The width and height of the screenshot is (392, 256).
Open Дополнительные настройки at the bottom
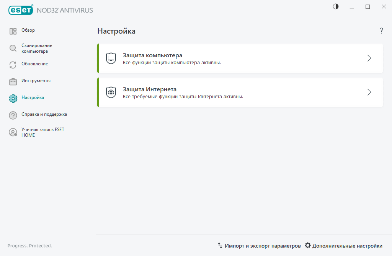click(347, 246)
